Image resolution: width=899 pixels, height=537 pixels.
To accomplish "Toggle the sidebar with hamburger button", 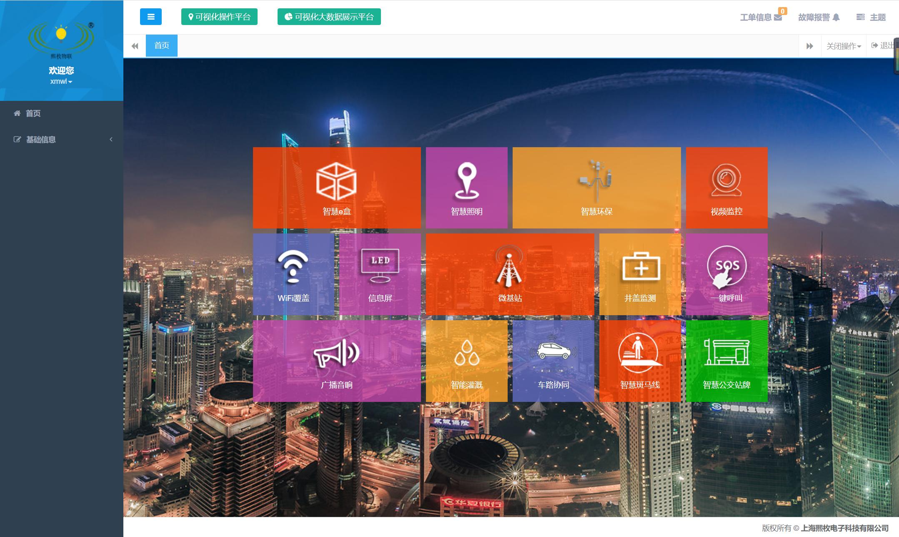I will 150,17.
